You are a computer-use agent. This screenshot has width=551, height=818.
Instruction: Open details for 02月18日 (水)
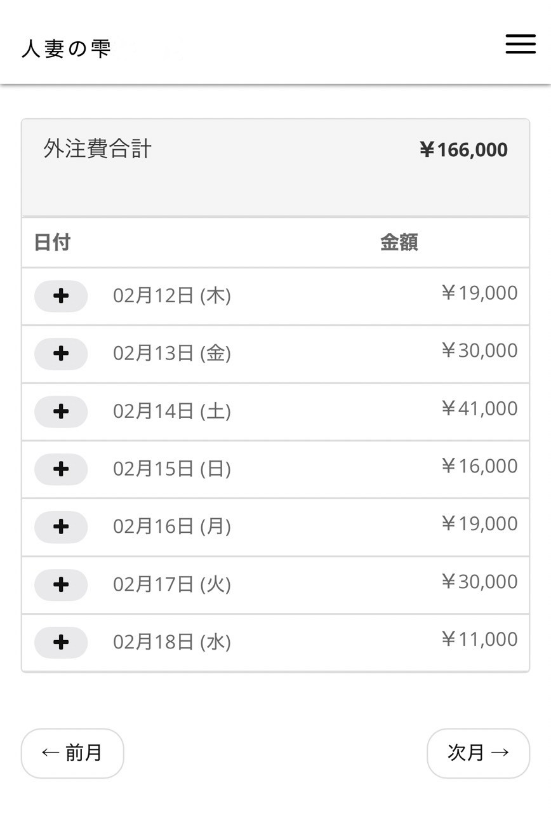pyautogui.click(x=61, y=643)
